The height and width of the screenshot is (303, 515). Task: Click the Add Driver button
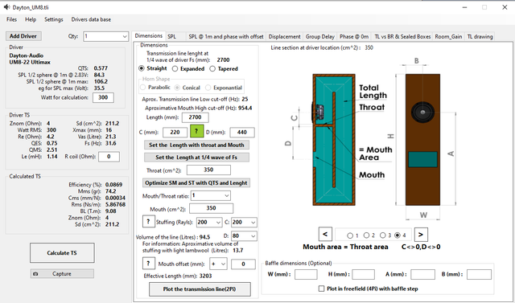point(23,36)
